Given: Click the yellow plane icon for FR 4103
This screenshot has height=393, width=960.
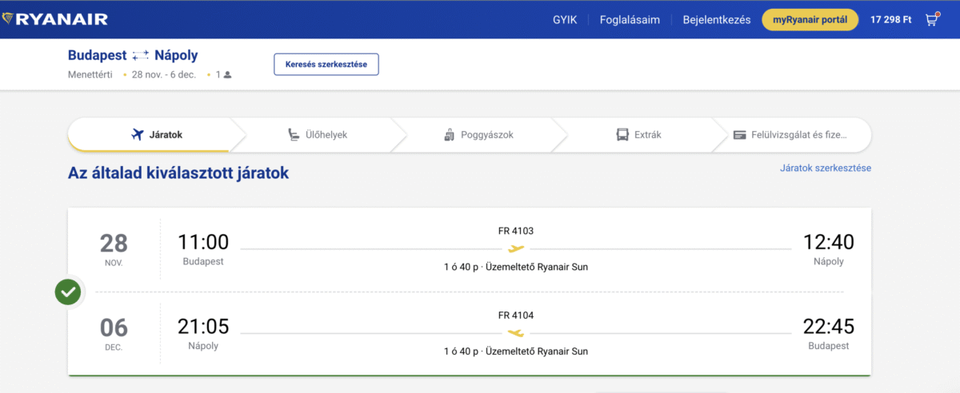Looking at the screenshot, I should [516, 248].
